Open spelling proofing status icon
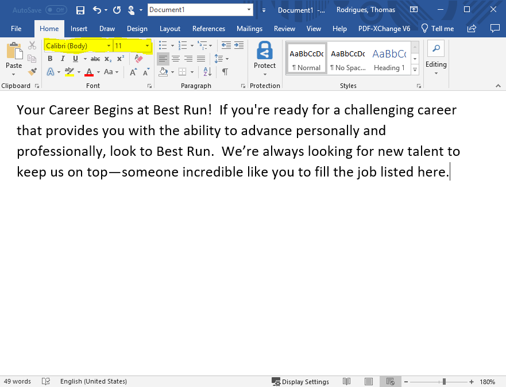The width and height of the screenshot is (506, 387). click(x=46, y=381)
